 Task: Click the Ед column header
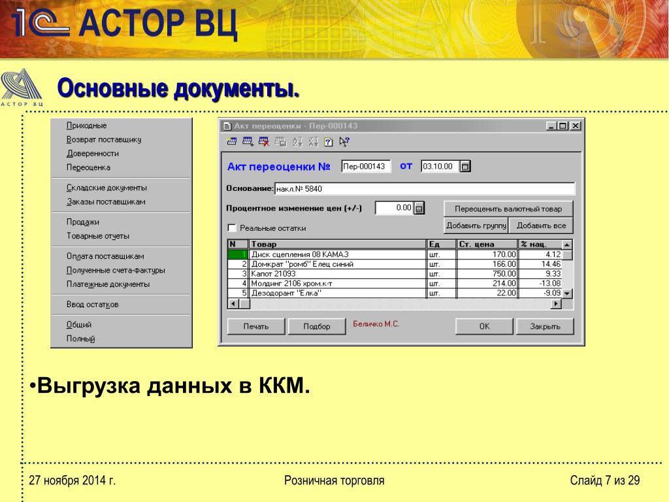442,244
